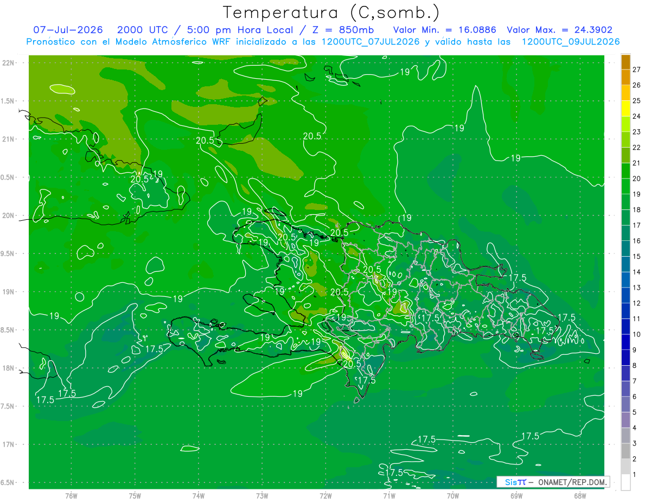
Task: Click the "70W" longitude axis label
Action: [453, 496]
